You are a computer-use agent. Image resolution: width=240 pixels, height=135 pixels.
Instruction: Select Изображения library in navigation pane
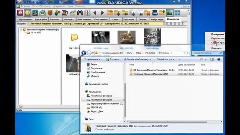point(97,72)
